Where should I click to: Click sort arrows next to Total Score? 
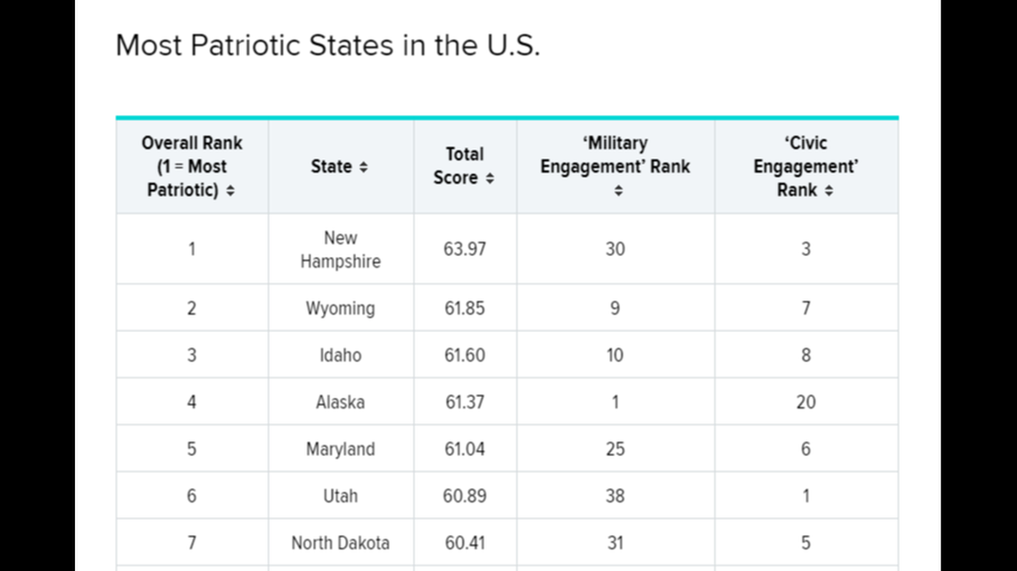[x=490, y=179]
